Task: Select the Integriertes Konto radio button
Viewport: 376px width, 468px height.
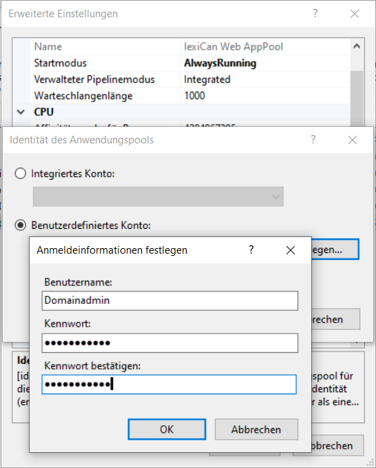Action: (20, 174)
